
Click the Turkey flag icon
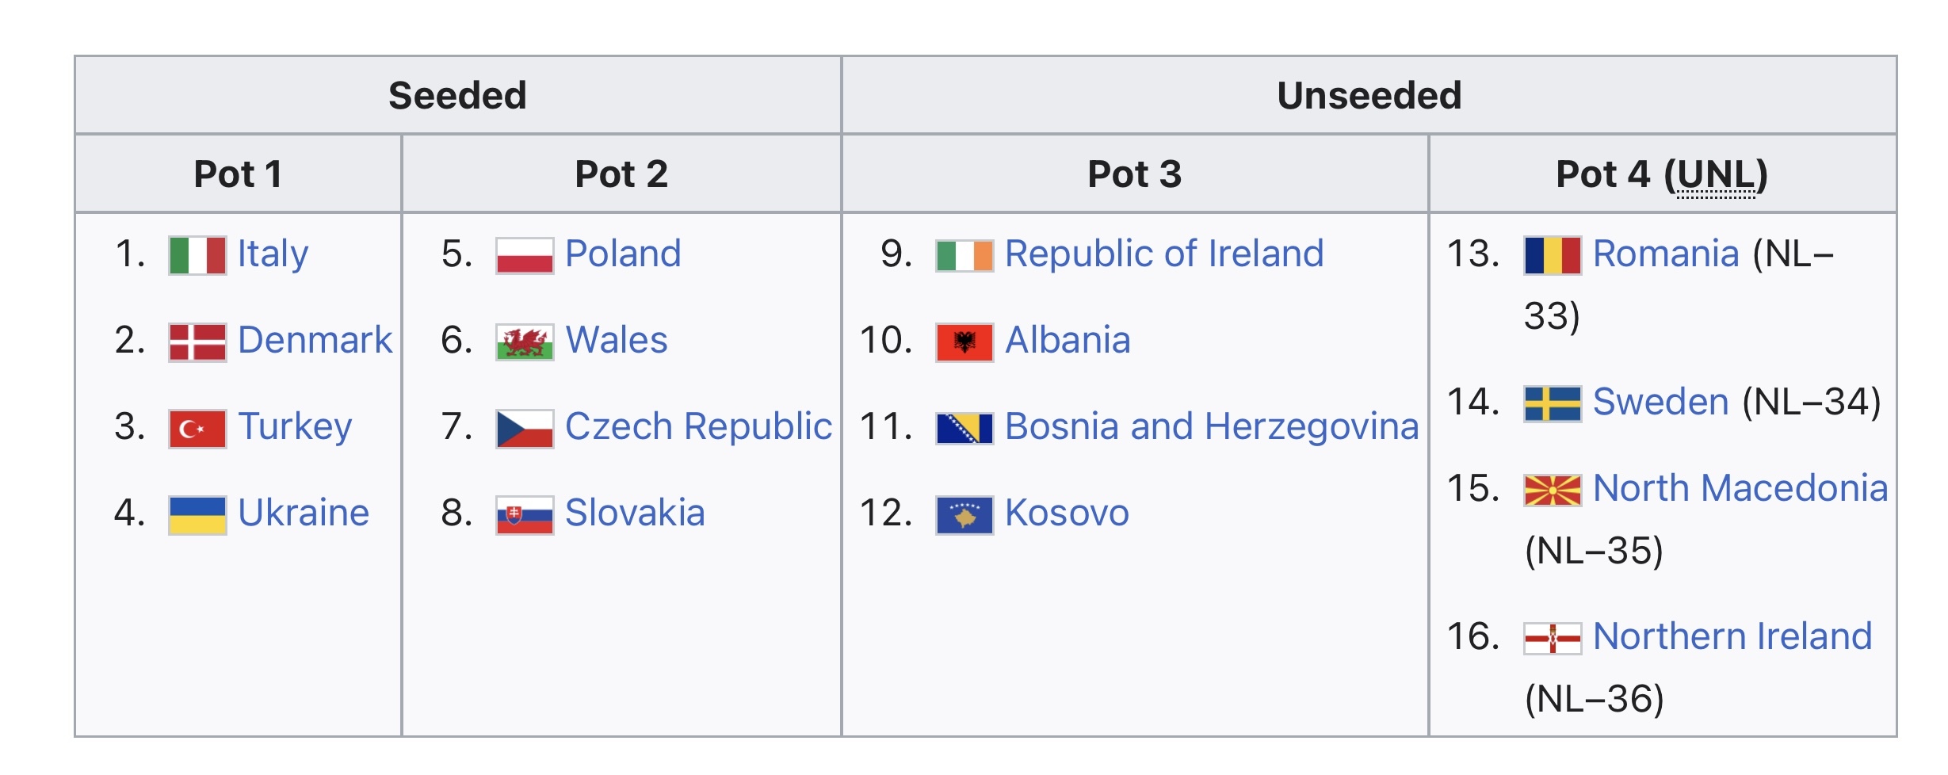197,428
